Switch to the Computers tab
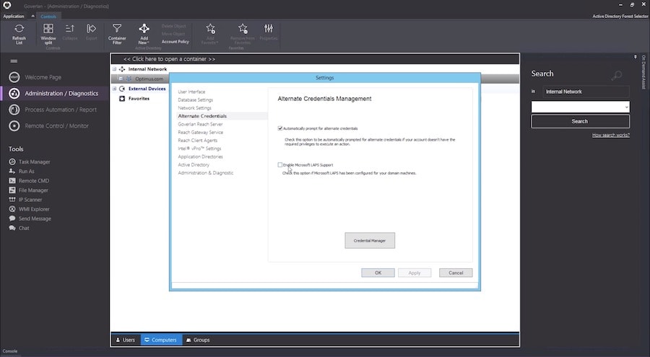 [x=161, y=340]
